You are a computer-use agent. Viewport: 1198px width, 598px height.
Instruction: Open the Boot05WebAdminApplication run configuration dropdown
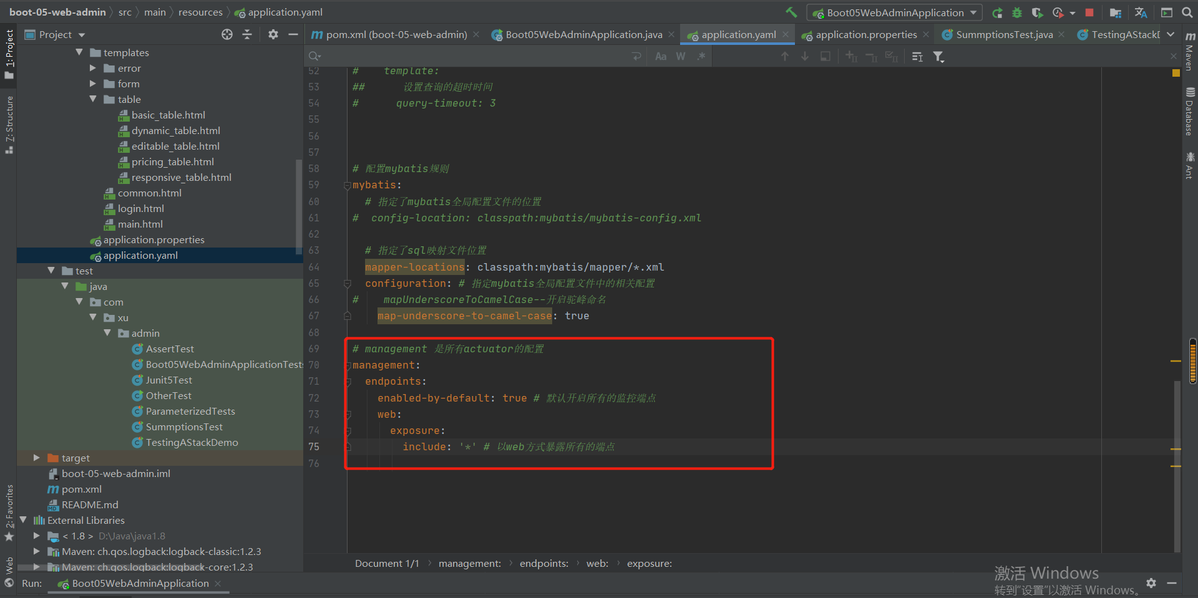(894, 12)
